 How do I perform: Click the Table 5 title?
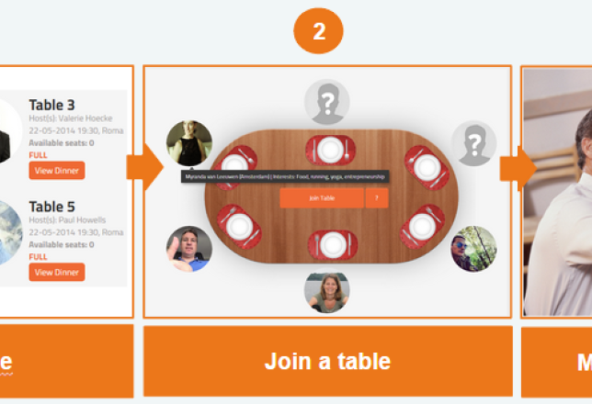point(51,207)
